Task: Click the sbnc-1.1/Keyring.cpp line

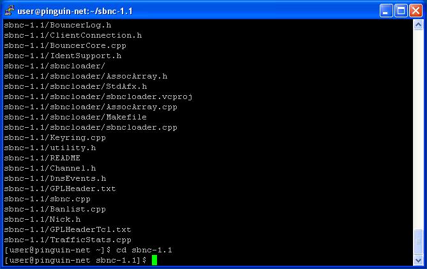Action: pyautogui.click(x=55, y=137)
